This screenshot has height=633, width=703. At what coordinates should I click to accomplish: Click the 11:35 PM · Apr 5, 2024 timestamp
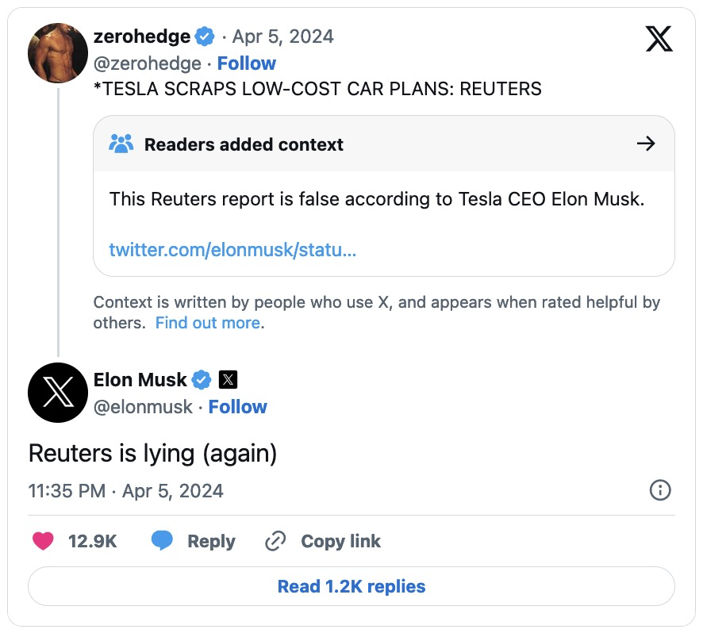point(125,491)
